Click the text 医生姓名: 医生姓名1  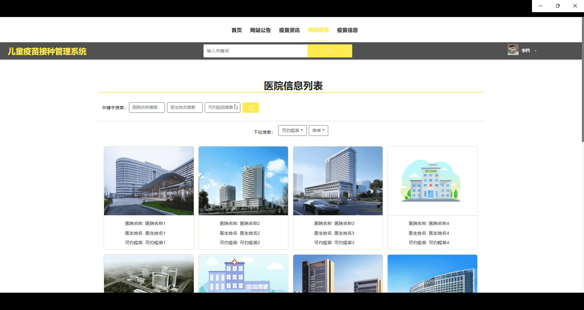pyautogui.click(x=145, y=233)
